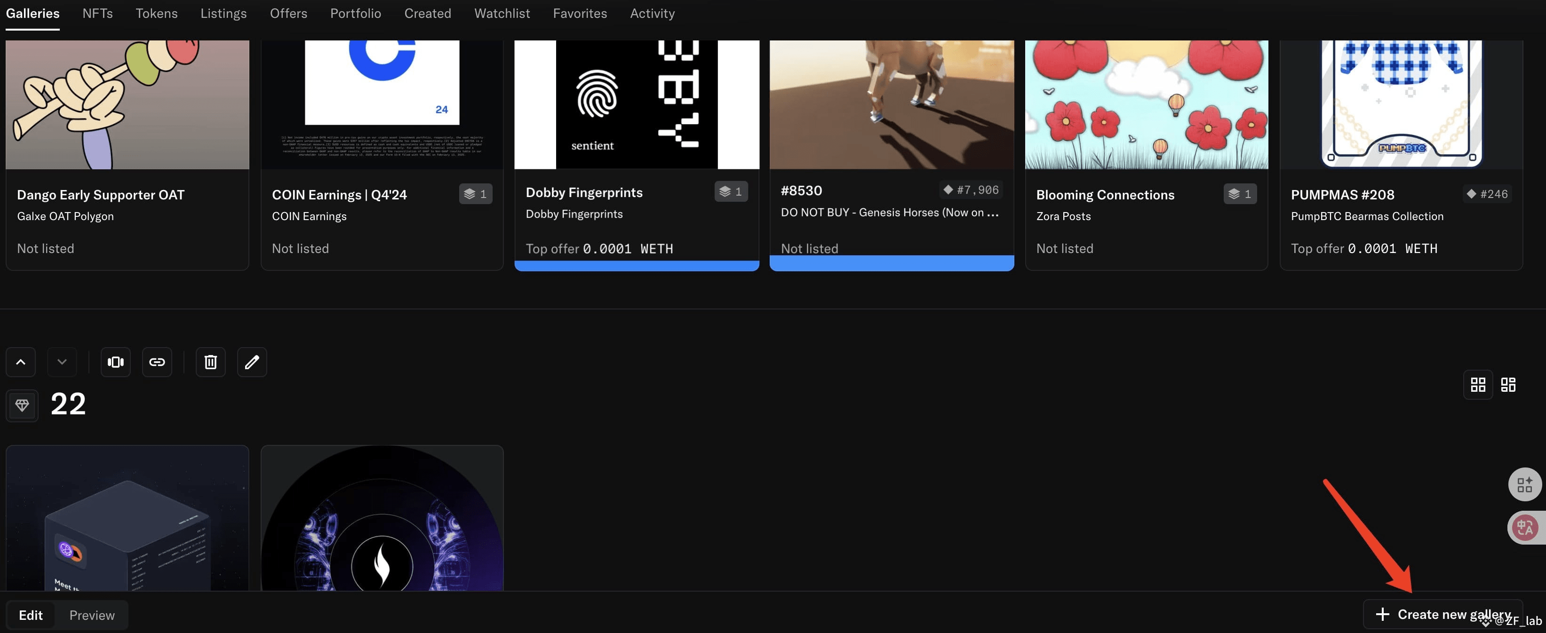Click the floating translate icon
The width and height of the screenshot is (1546, 633).
point(1525,528)
